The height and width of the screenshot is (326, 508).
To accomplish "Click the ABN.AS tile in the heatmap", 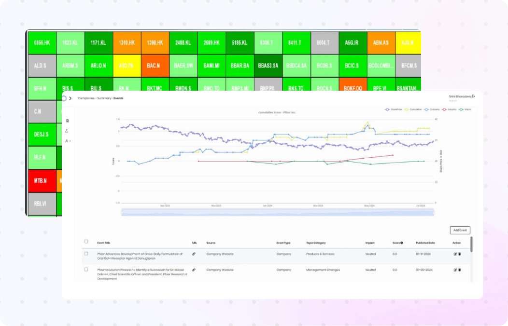I will tap(381, 43).
